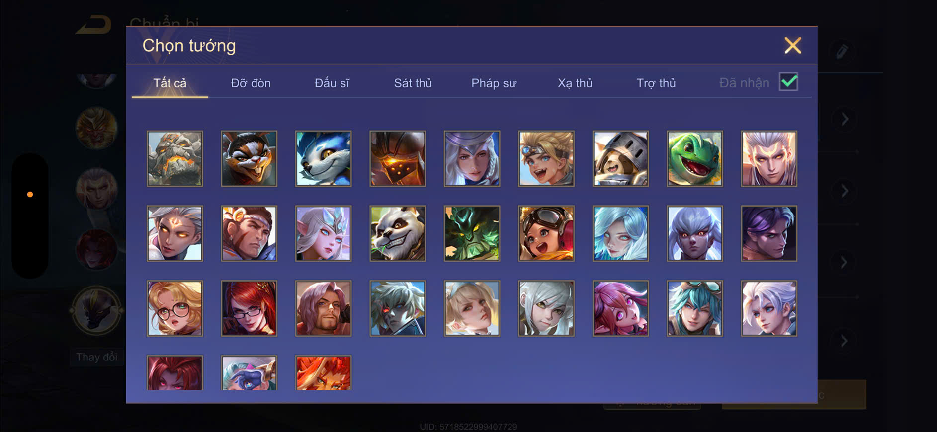The image size is (937, 432).
Task: Choose the helmeted bear hero portrait
Action: tap(621, 159)
